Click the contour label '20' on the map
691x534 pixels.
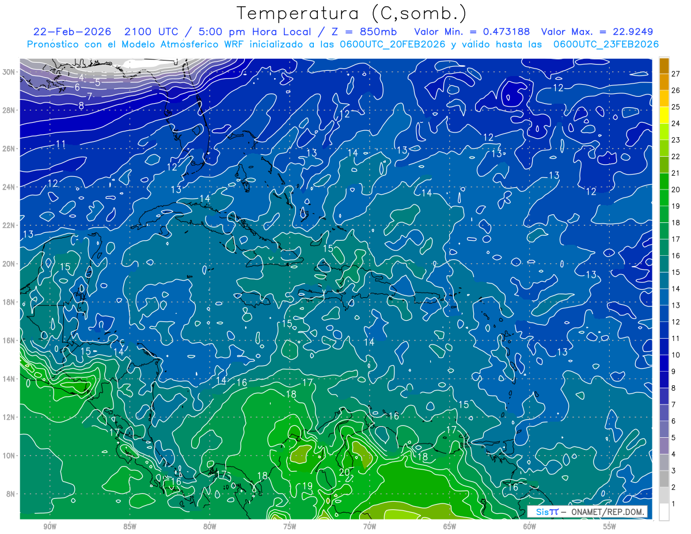coord(344,472)
